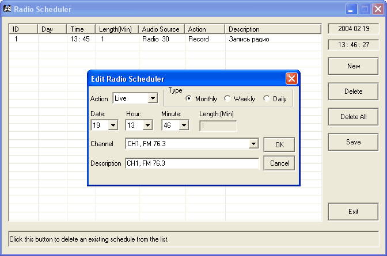Screen dimensions: 387x256
Task: Select the 'Запись радио' description cell
Action: [249, 39]
